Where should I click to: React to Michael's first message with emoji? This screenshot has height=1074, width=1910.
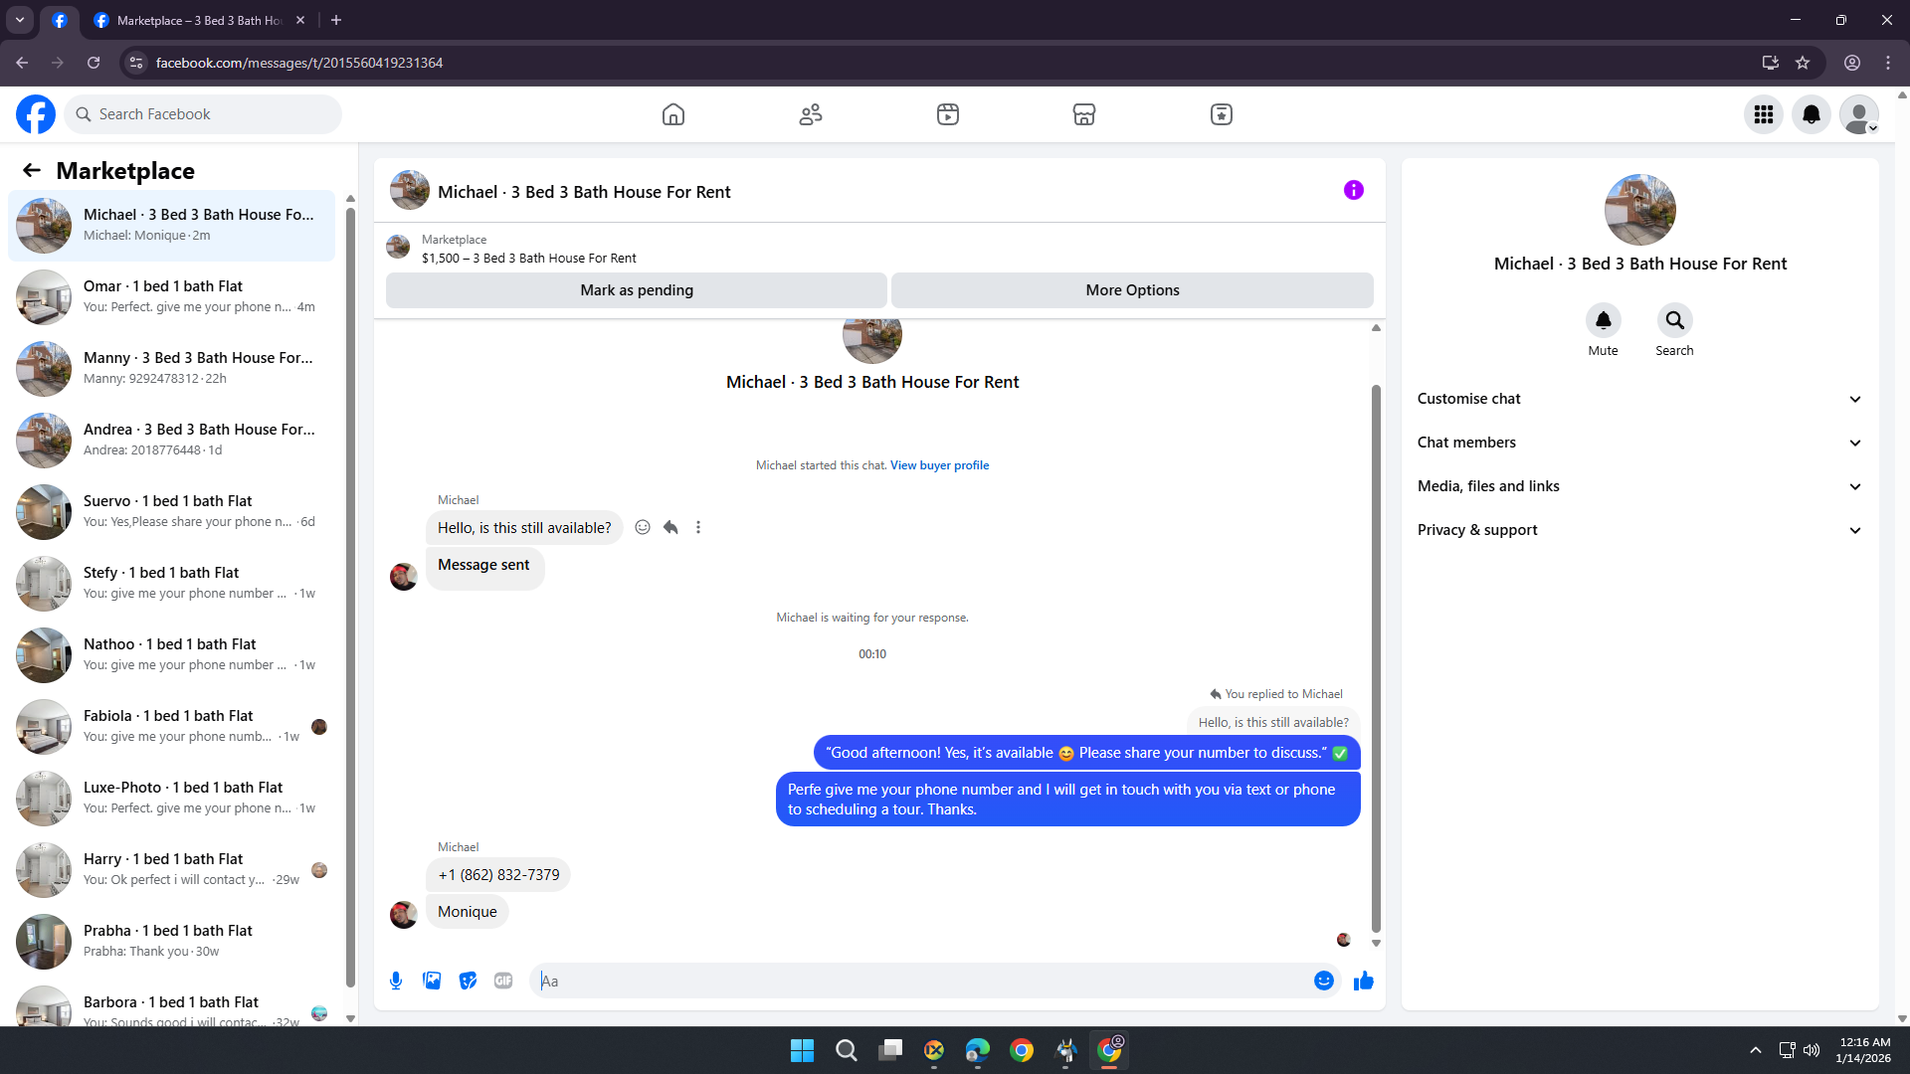click(643, 527)
